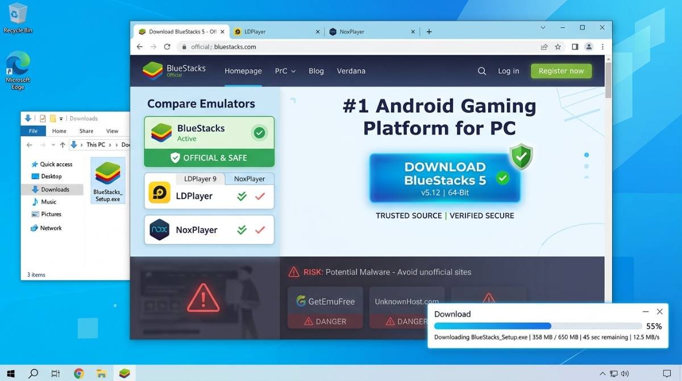Screen dimensions: 682x381
Task: Open the Blog link in site navigation
Action: [316, 71]
